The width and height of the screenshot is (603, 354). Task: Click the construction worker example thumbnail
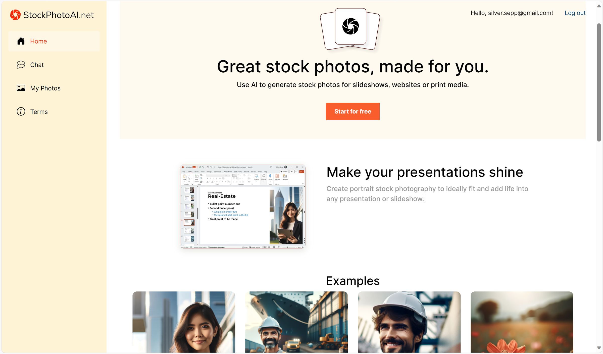[x=297, y=323]
